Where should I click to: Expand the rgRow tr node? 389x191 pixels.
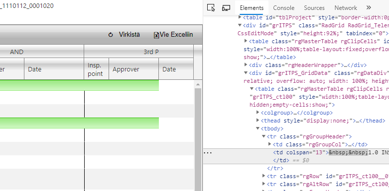click(264, 176)
